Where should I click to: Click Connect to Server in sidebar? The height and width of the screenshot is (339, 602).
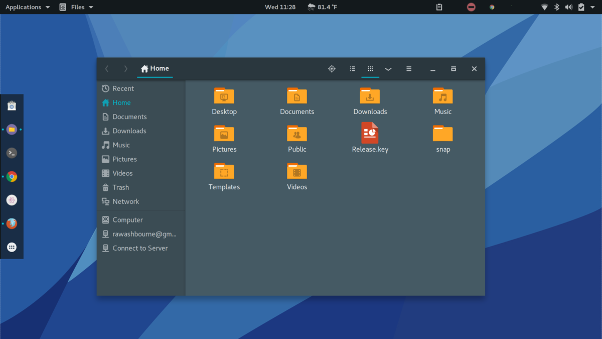click(141, 248)
